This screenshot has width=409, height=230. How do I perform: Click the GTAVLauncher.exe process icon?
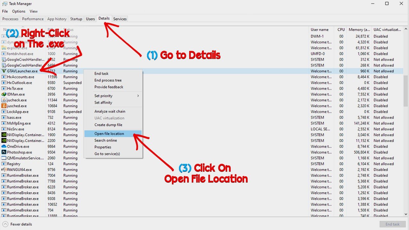[4, 71]
